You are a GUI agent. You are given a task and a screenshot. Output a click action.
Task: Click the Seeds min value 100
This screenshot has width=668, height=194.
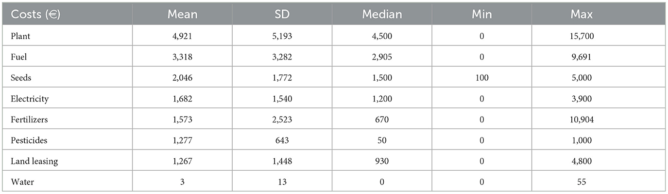click(482, 77)
